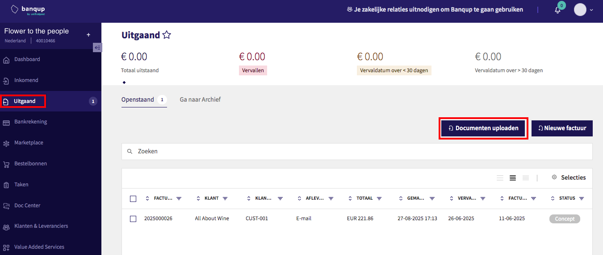The width and height of the screenshot is (603, 255).
Task: Add new company with plus icon
Action: (88, 35)
